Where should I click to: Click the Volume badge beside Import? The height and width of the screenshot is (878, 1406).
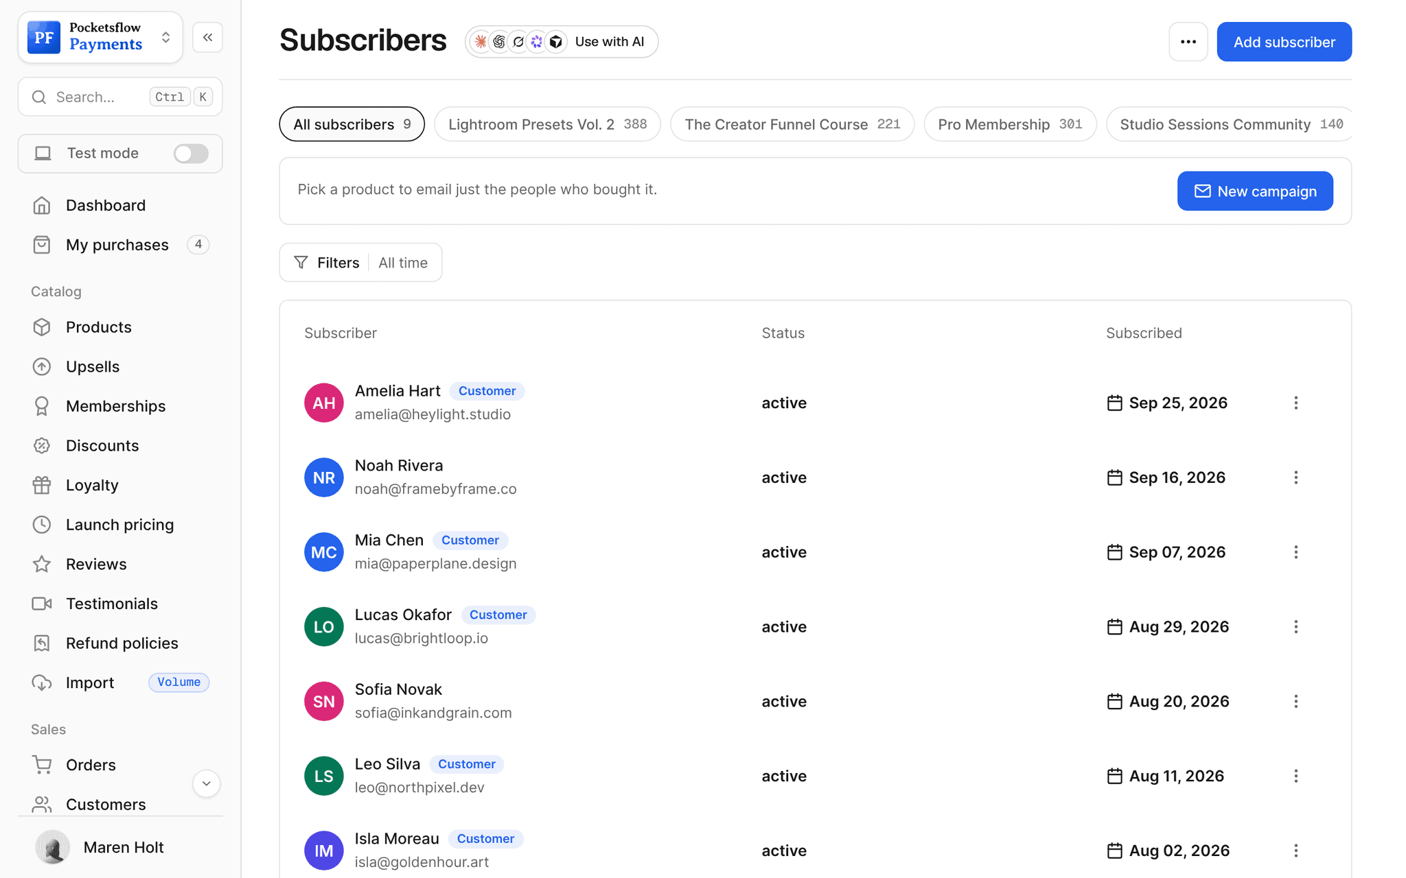click(178, 683)
